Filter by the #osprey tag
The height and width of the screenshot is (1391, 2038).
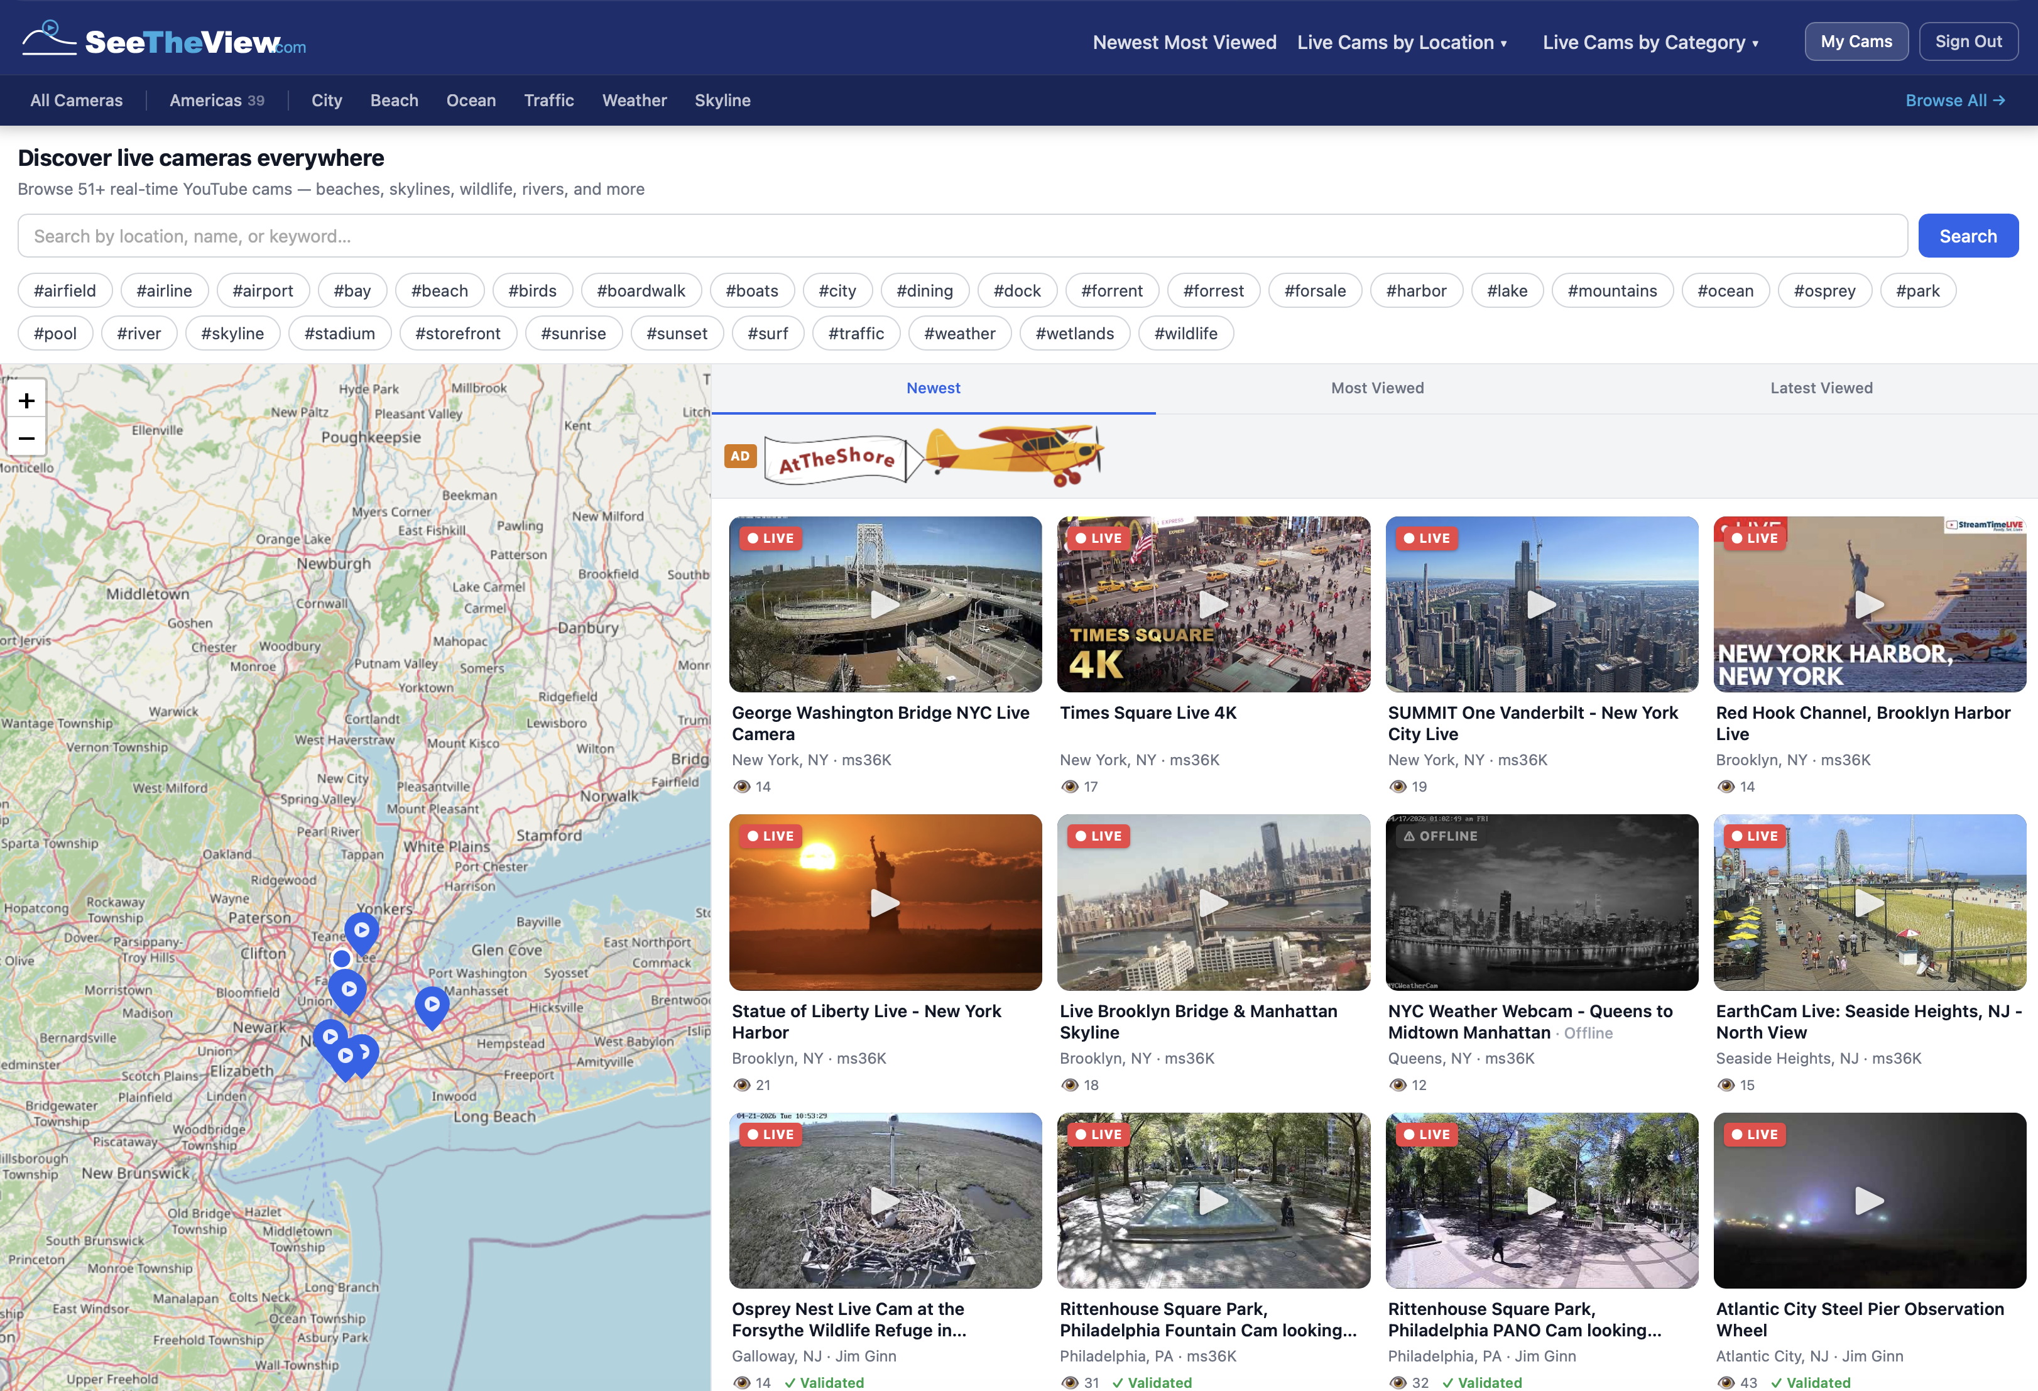coord(1824,290)
